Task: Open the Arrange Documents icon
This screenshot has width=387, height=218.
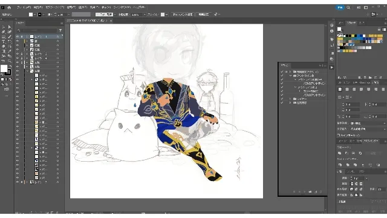Action: pyautogui.click(x=359, y=7)
